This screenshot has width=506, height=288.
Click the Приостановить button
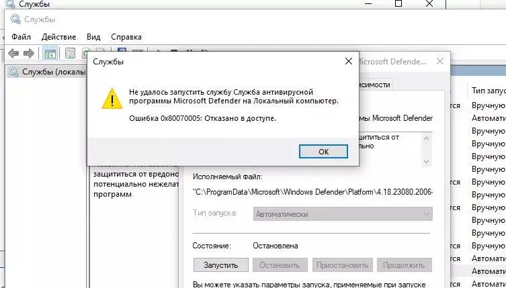click(x=343, y=265)
